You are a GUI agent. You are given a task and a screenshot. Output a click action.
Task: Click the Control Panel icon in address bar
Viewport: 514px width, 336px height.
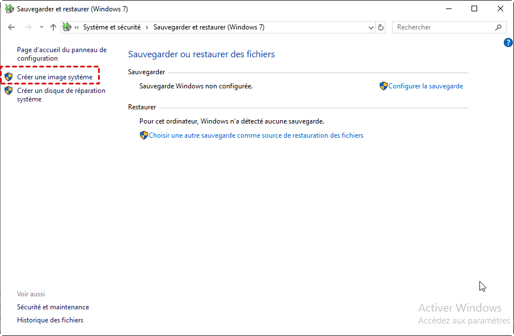pyautogui.click(x=67, y=27)
